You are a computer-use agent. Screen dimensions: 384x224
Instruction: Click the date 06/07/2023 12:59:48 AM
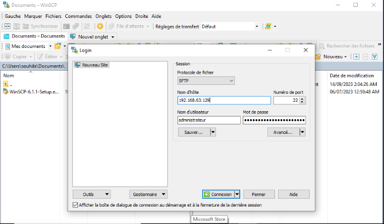coord(355,92)
